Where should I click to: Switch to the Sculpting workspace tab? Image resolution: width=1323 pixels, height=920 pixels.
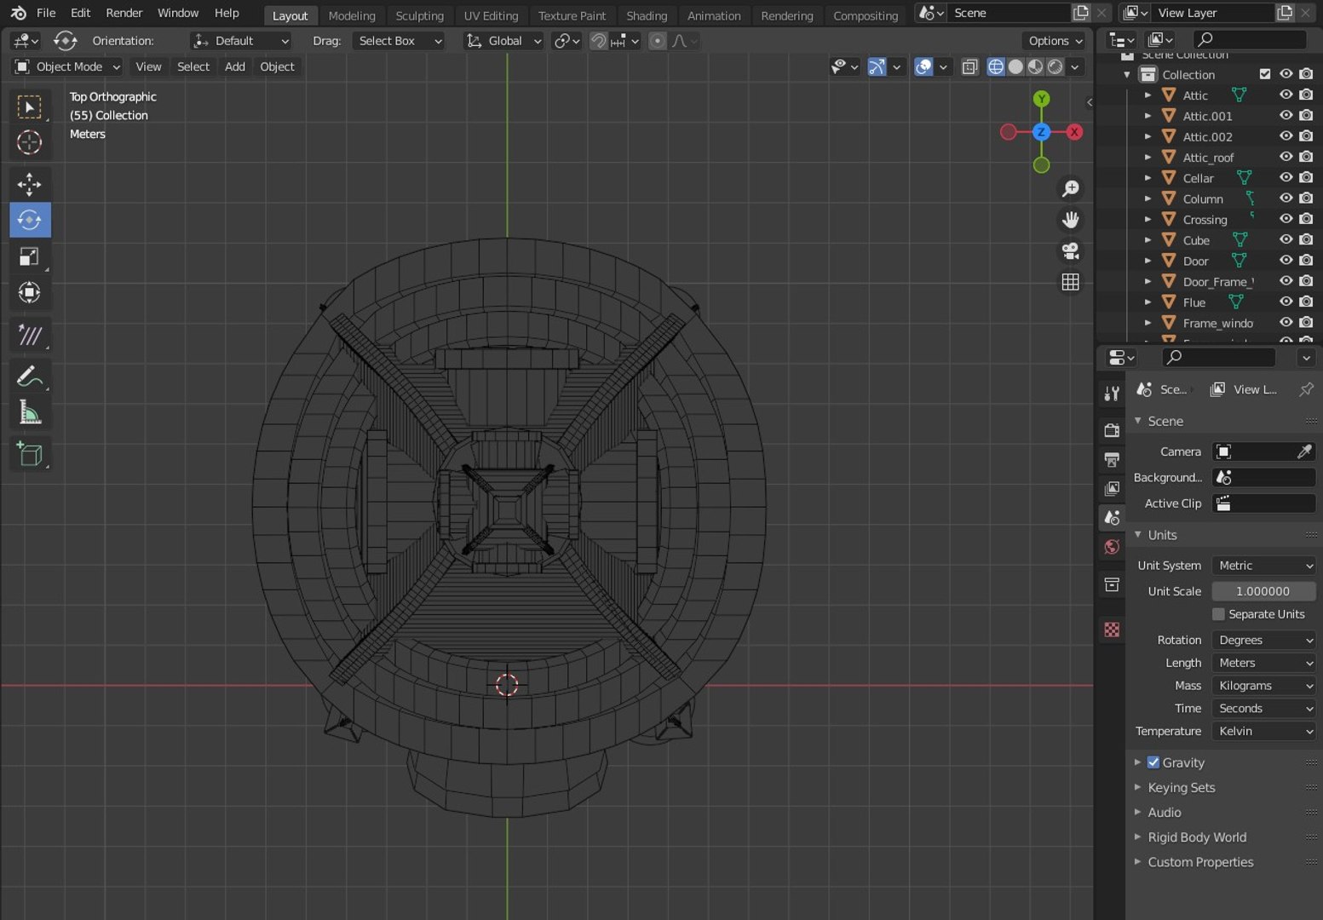click(x=419, y=15)
